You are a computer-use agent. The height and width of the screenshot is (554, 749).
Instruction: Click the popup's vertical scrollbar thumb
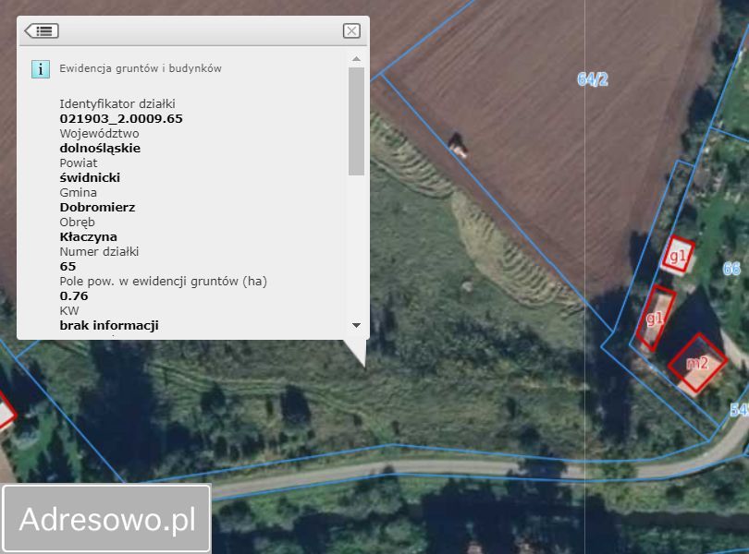point(356,121)
